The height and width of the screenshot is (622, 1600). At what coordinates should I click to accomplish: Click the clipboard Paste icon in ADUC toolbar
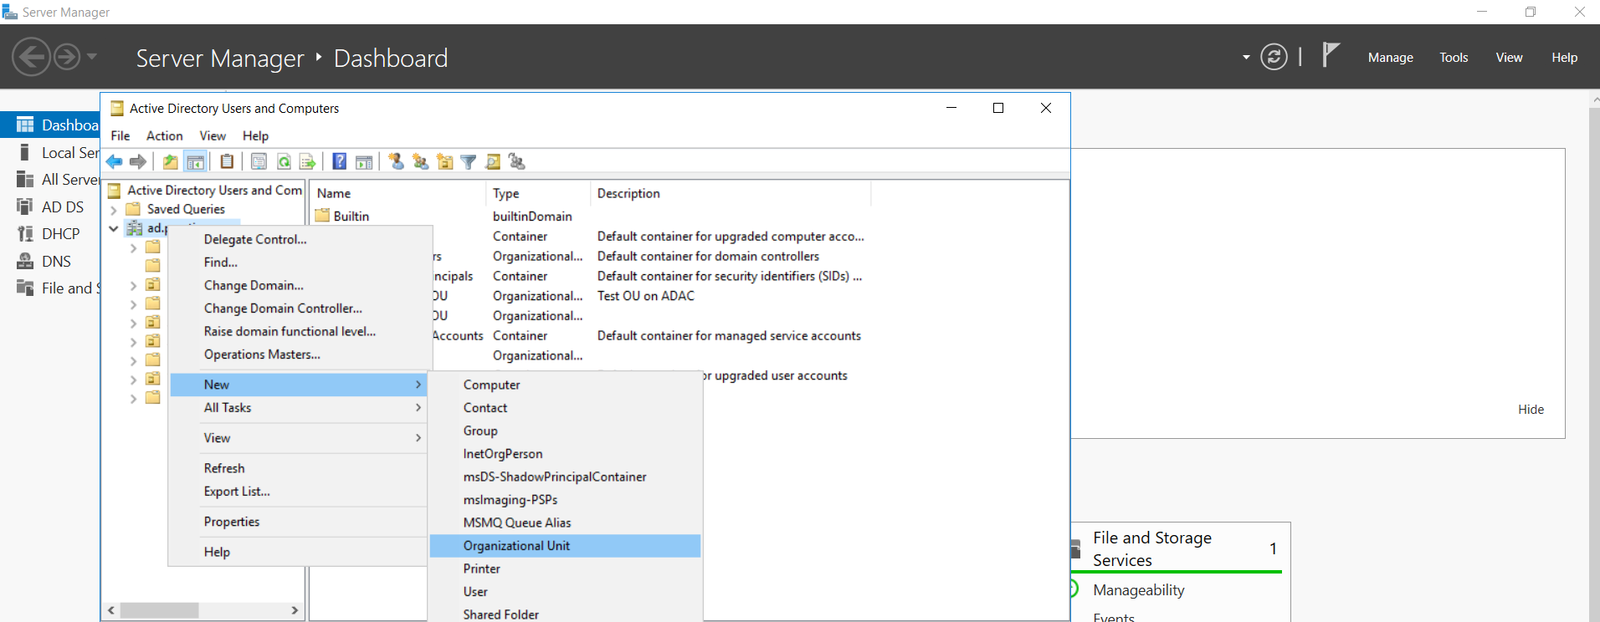coord(227,161)
